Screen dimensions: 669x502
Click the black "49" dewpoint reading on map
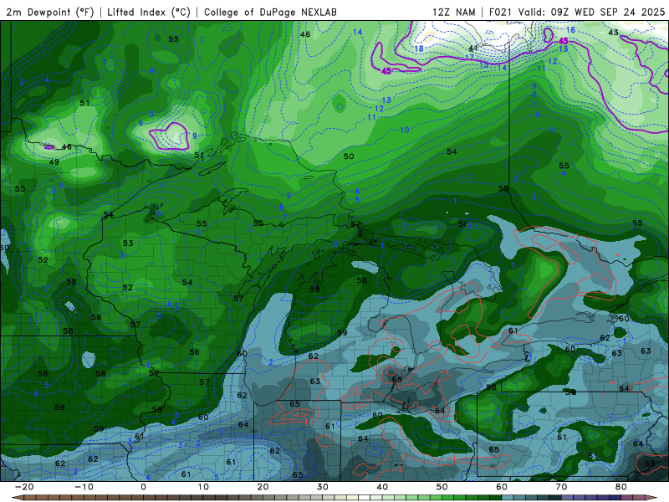pos(54,162)
